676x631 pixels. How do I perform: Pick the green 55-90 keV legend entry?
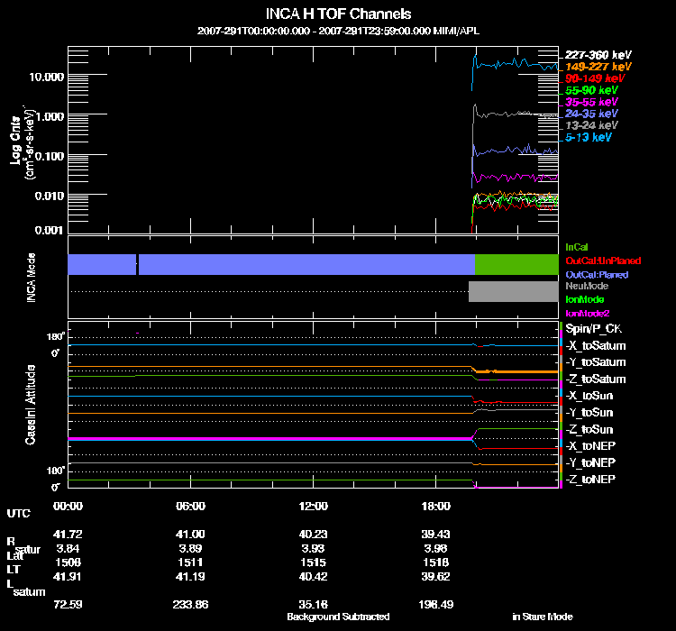coord(592,90)
